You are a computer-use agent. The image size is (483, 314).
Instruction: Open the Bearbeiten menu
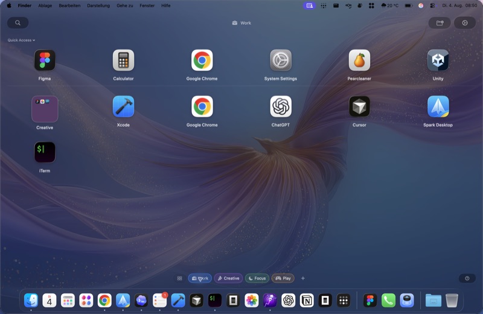[69, 5]
